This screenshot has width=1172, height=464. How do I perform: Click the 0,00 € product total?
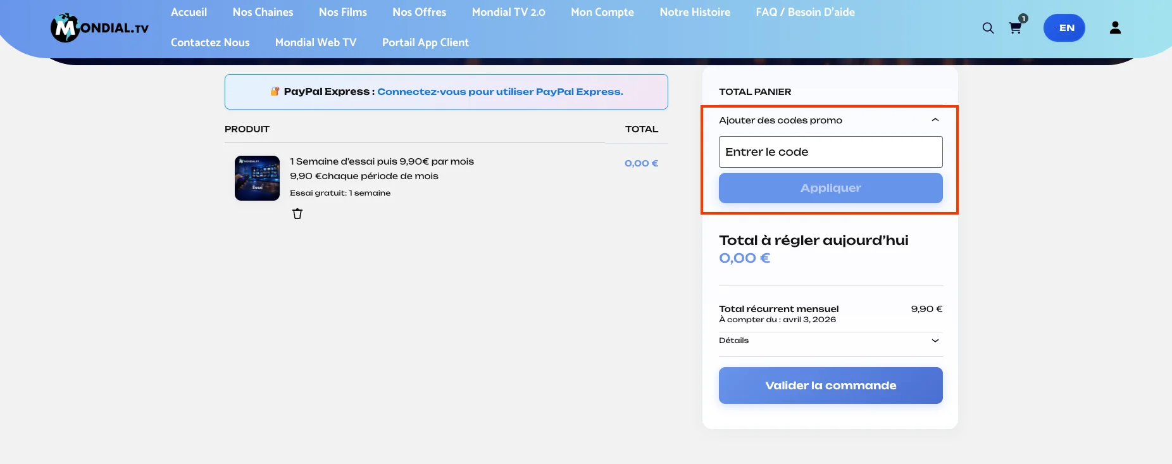click(x=641, y=163)
